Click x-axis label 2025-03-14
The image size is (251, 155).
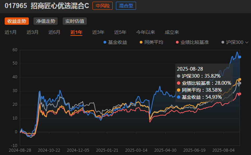tap(136, 150)
